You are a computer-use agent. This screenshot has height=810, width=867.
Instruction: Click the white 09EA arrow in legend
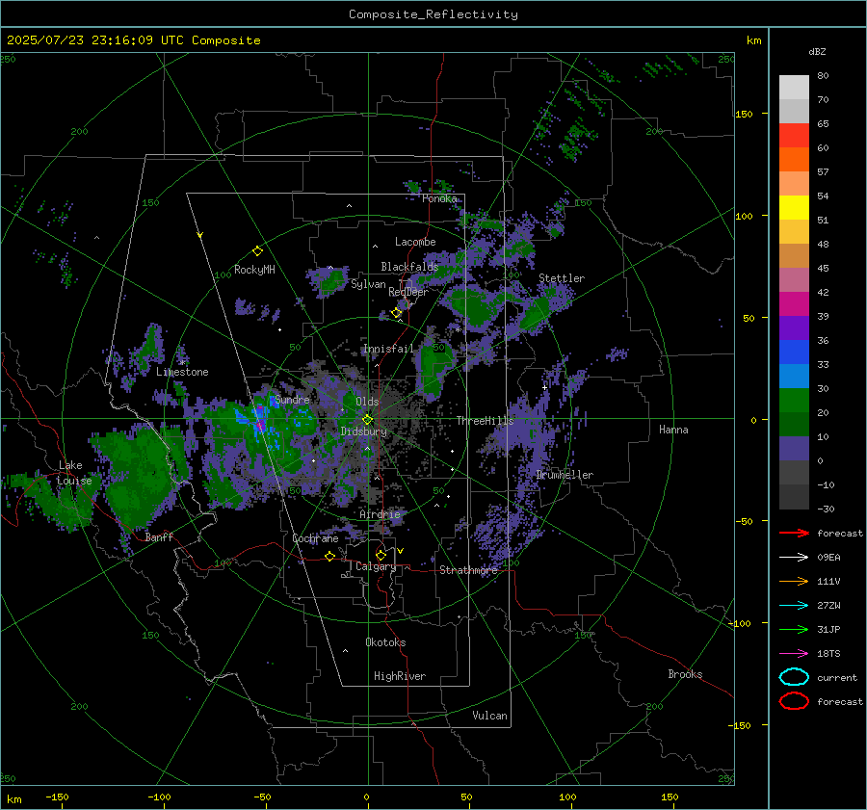coord(794,558)
